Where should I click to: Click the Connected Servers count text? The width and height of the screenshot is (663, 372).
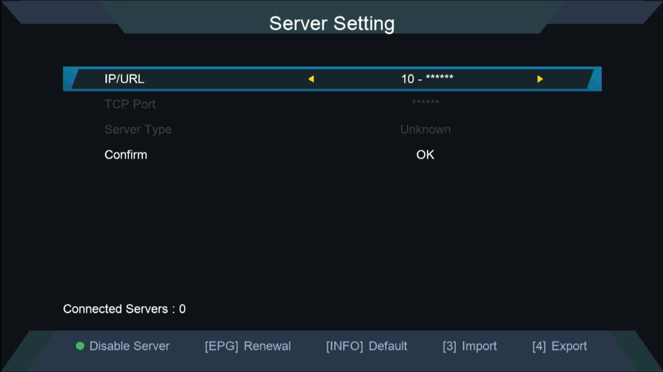click(x=124, y=309)
